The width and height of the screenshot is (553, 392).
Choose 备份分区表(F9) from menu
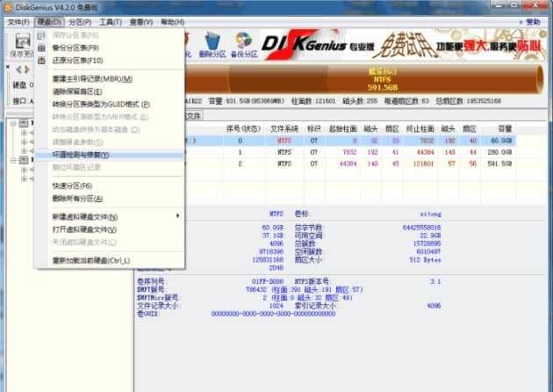[x=110, y=48]
